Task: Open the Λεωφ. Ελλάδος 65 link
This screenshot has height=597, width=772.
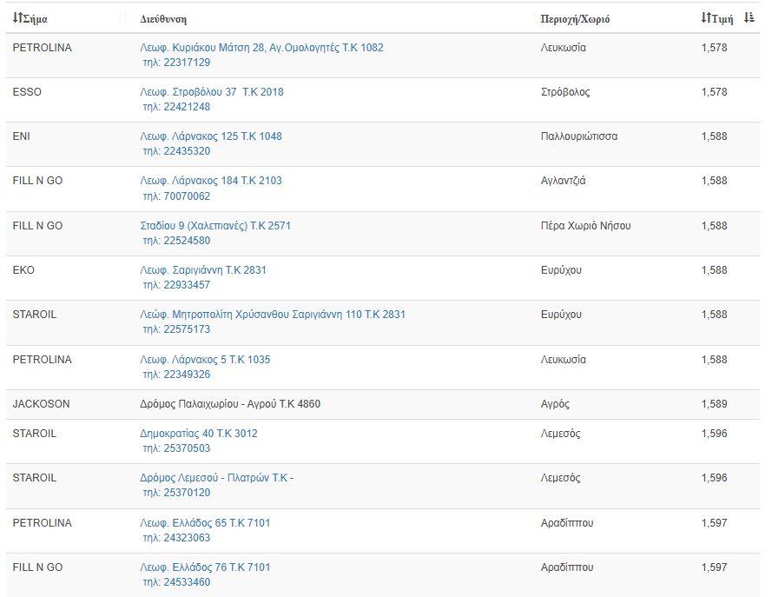Action: 205,523
